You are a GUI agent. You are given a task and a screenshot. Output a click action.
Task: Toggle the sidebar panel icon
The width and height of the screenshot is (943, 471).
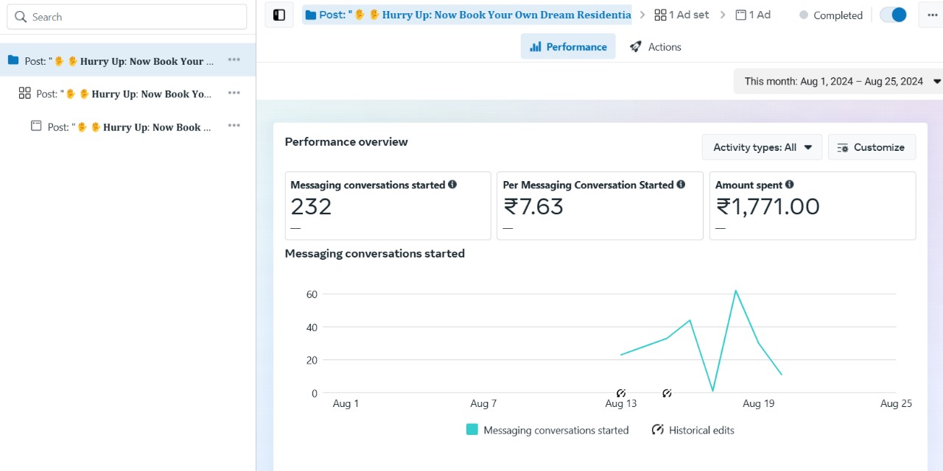(x=279, y=15)
